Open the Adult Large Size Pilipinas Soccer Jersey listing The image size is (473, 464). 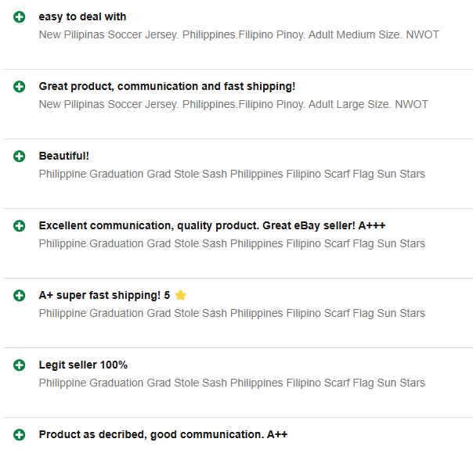tap(233, 105)
